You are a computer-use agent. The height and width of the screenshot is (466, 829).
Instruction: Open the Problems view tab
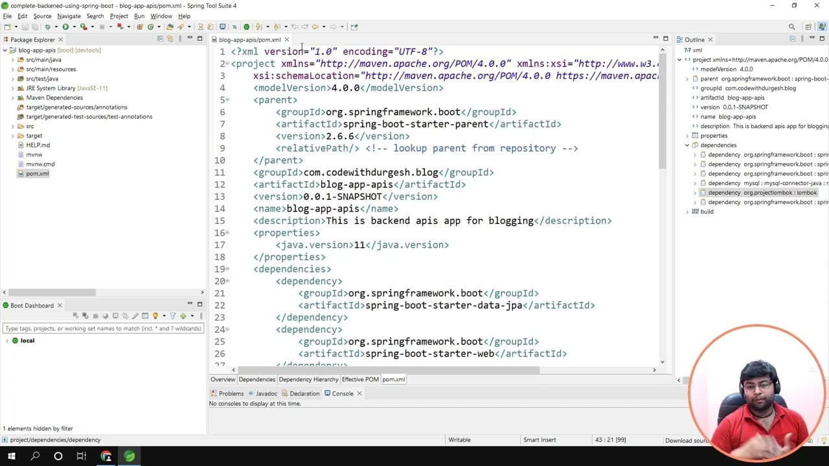click(227, 394)
